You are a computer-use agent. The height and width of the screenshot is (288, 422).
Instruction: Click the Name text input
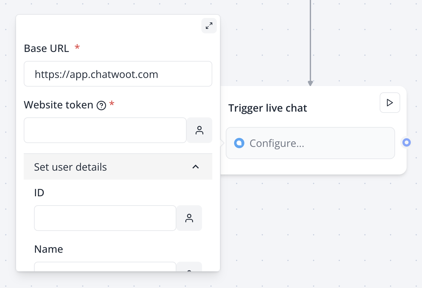click(105, 267)
